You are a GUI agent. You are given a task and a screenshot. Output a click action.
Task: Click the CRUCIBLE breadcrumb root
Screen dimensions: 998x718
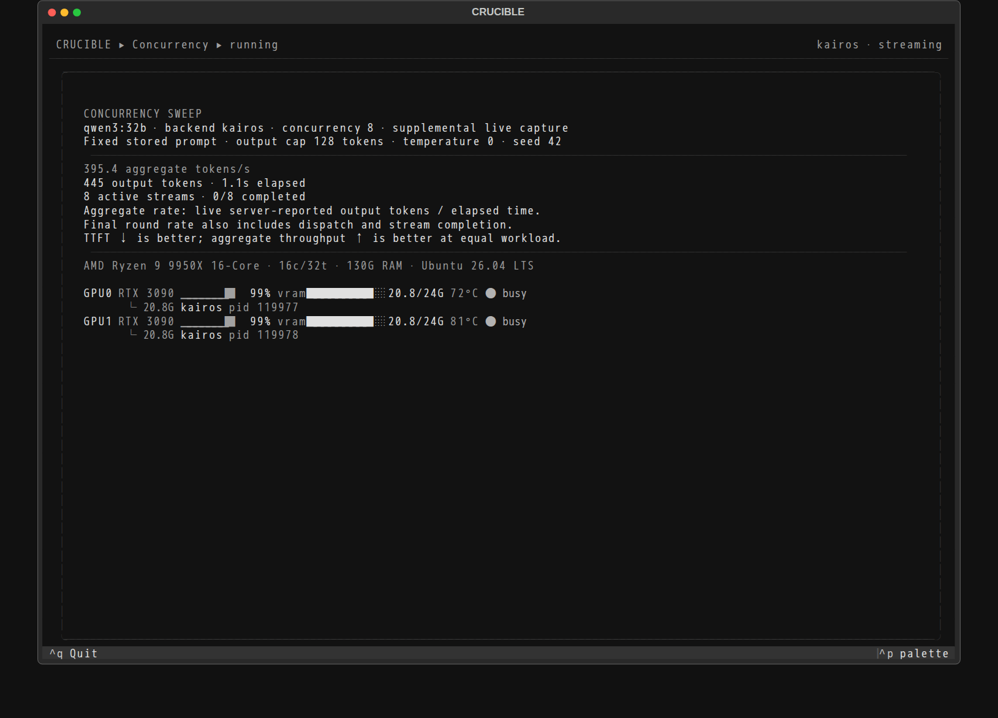coord(84,45)
